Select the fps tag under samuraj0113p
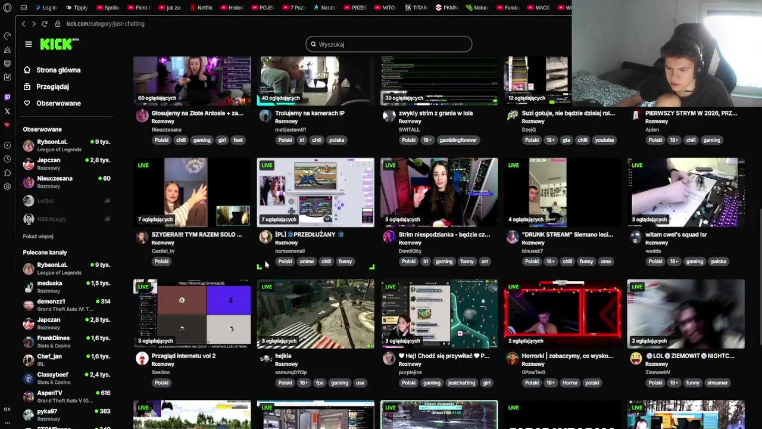This screenshot has width=762, height=429. pyautogui.click(x=320, y=383)
